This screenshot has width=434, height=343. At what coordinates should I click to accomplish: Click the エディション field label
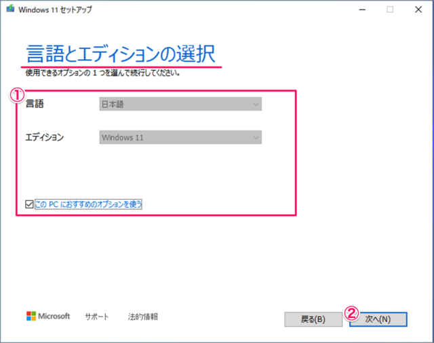tap(44, 137)
